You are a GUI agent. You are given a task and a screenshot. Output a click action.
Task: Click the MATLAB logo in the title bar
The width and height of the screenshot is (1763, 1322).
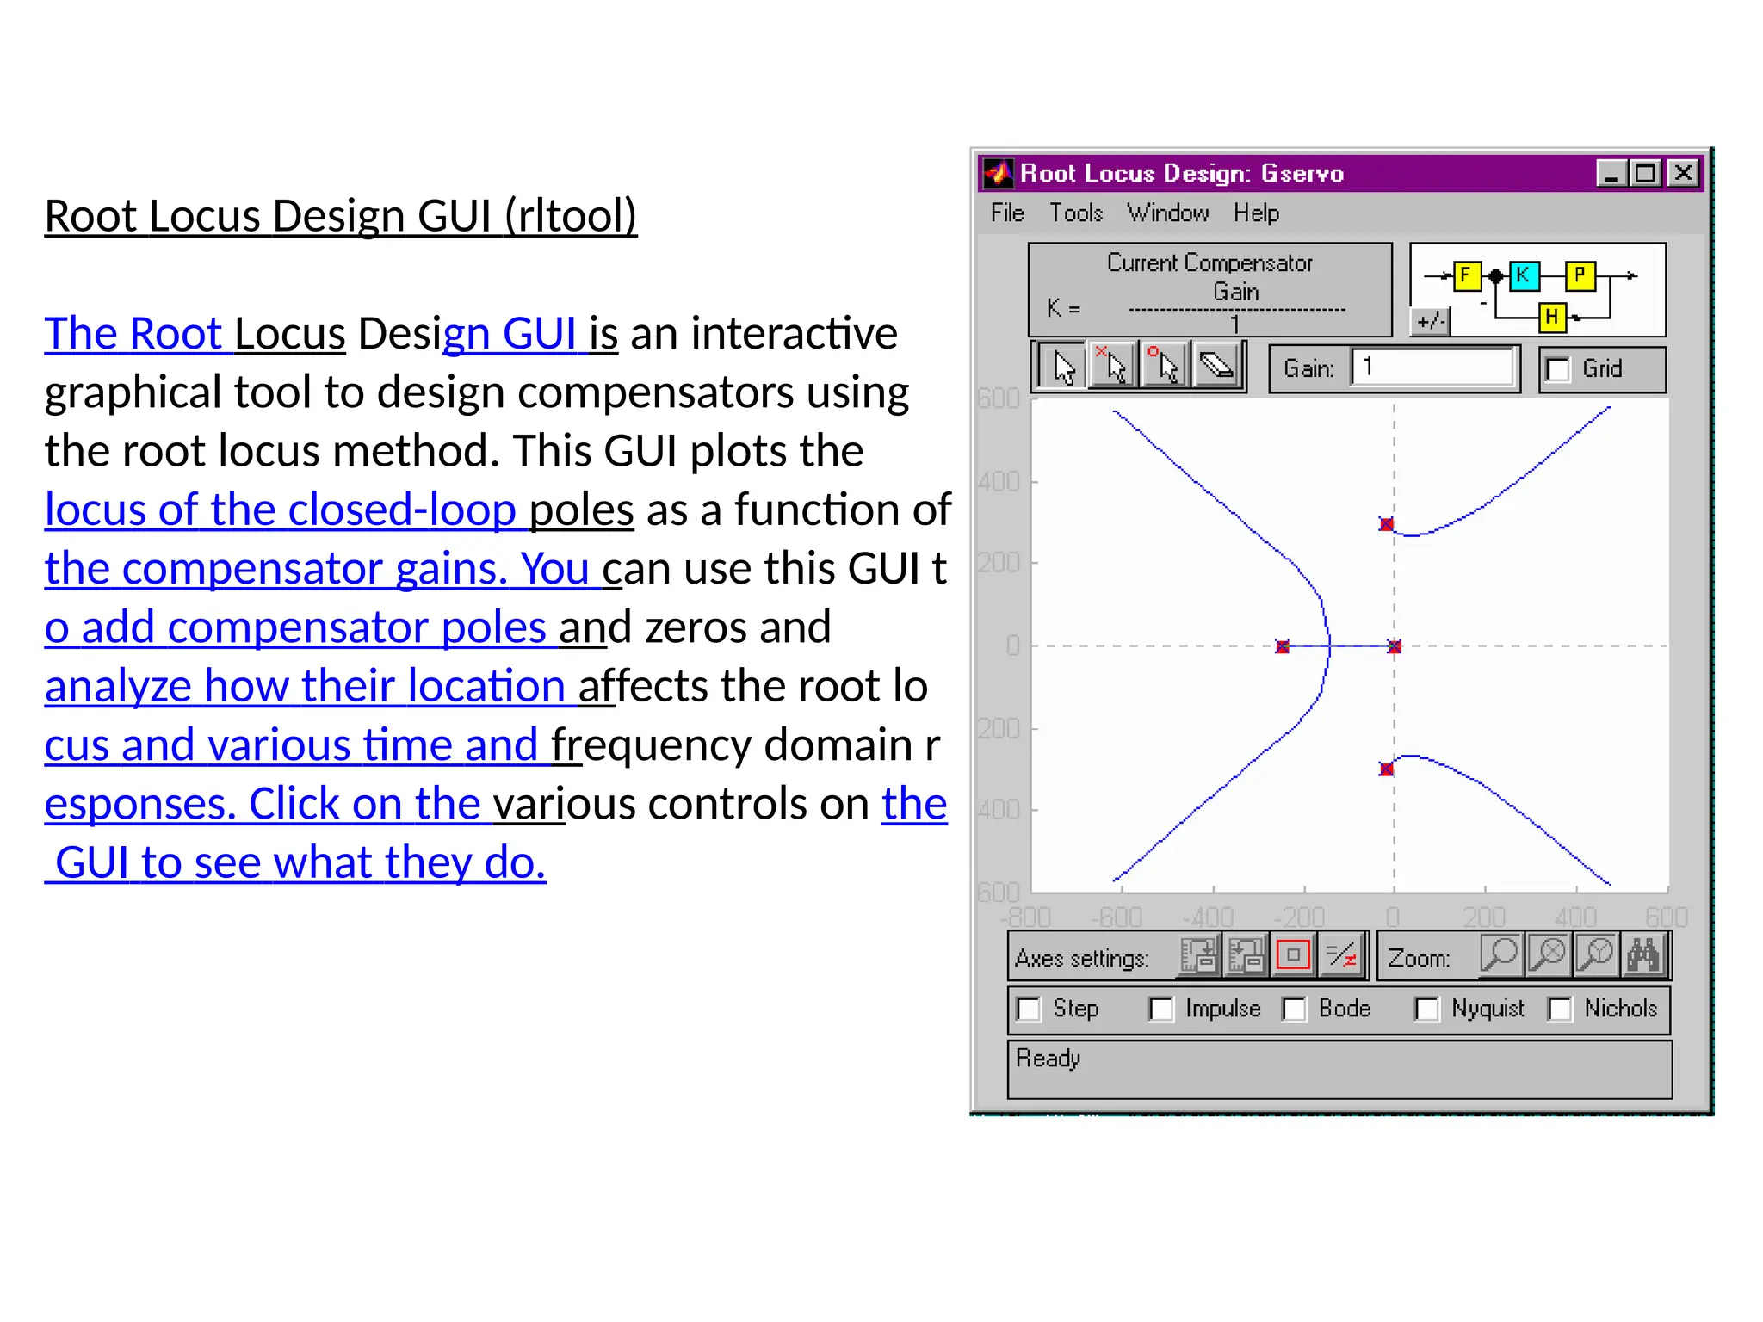(x=998, y=174)
